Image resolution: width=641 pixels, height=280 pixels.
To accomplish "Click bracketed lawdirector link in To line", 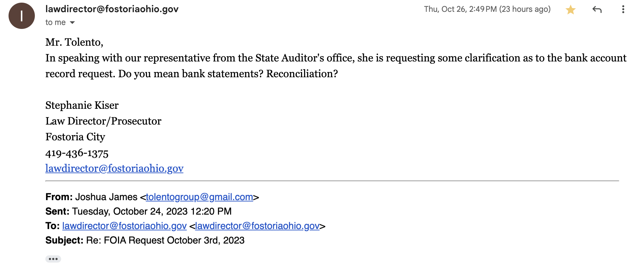I will point(257,226).
